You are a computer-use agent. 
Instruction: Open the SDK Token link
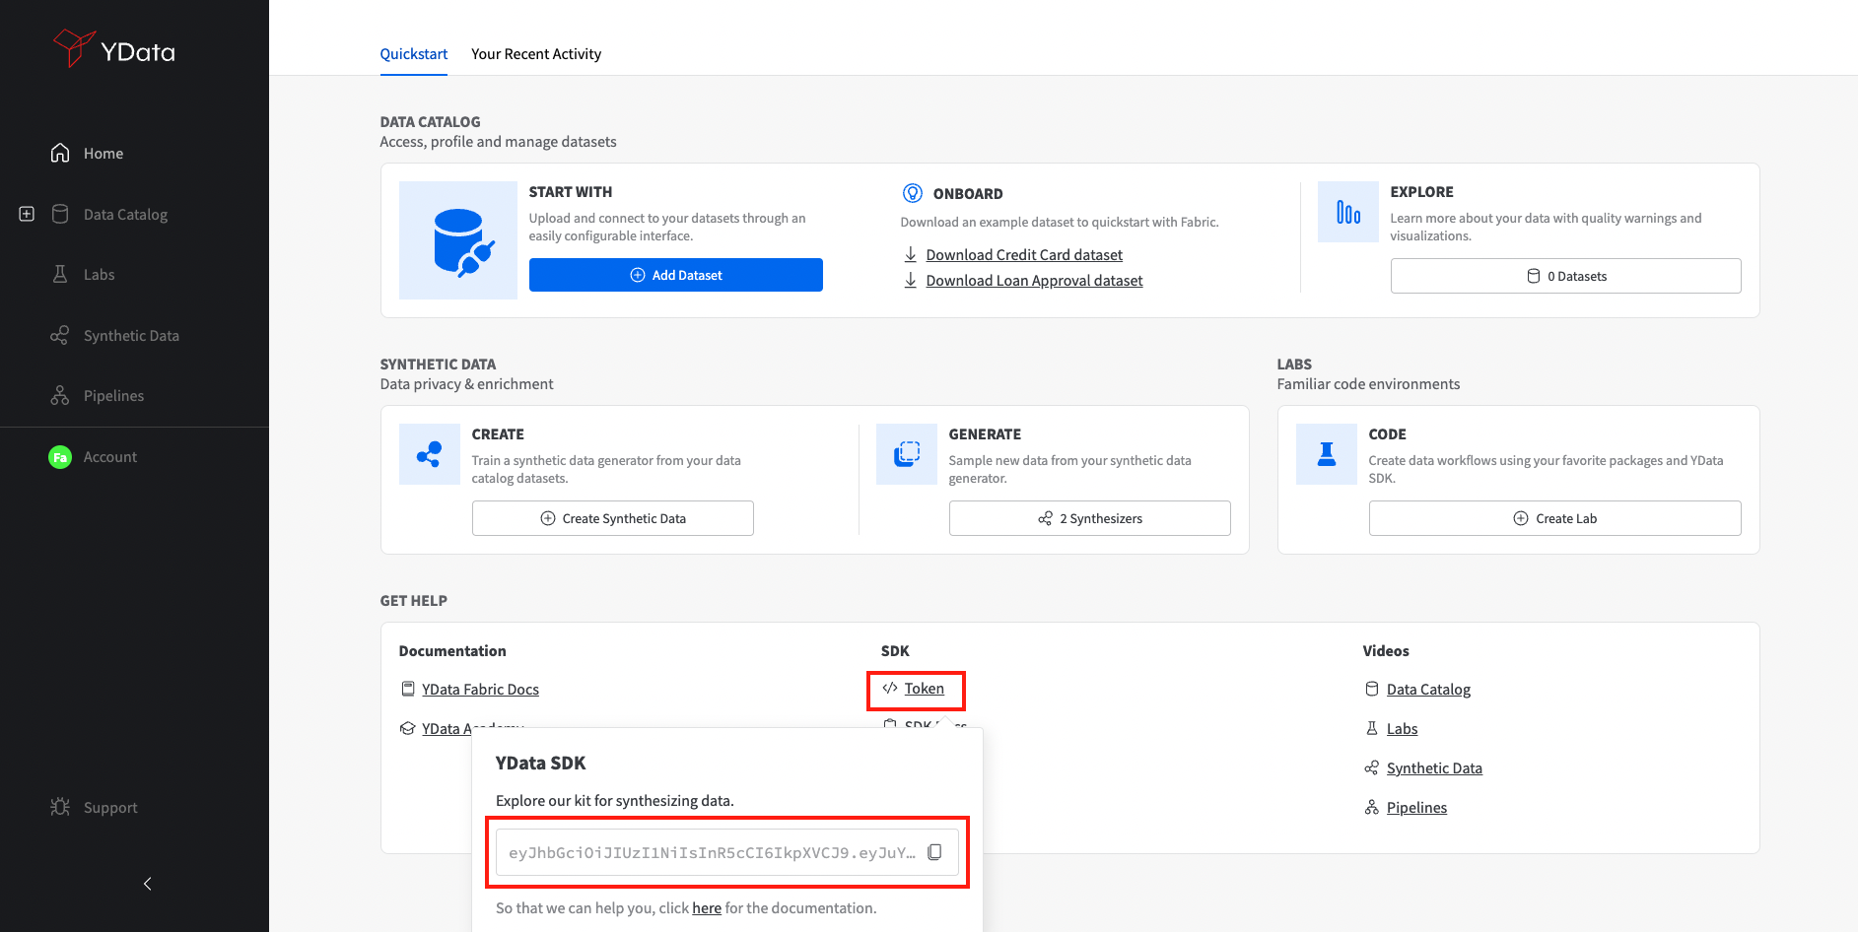coord(925,689)
